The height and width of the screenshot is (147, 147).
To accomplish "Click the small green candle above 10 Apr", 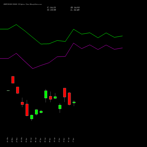I will [x=55, y=97].
